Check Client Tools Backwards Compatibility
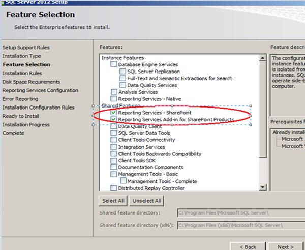The image size is (305, 250). tap(113, 154)
